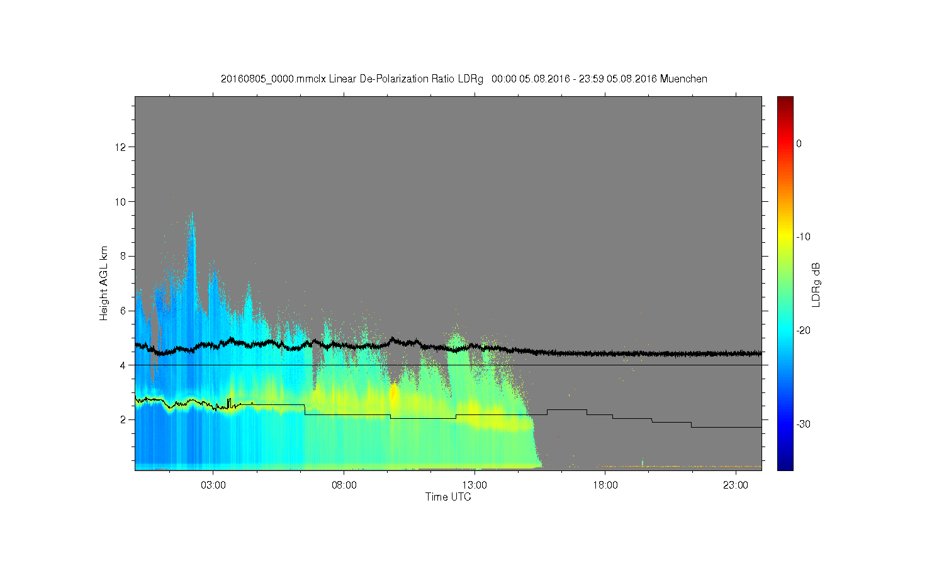
Task: Select the 08:00 time tick label
Action: [344, 486]
